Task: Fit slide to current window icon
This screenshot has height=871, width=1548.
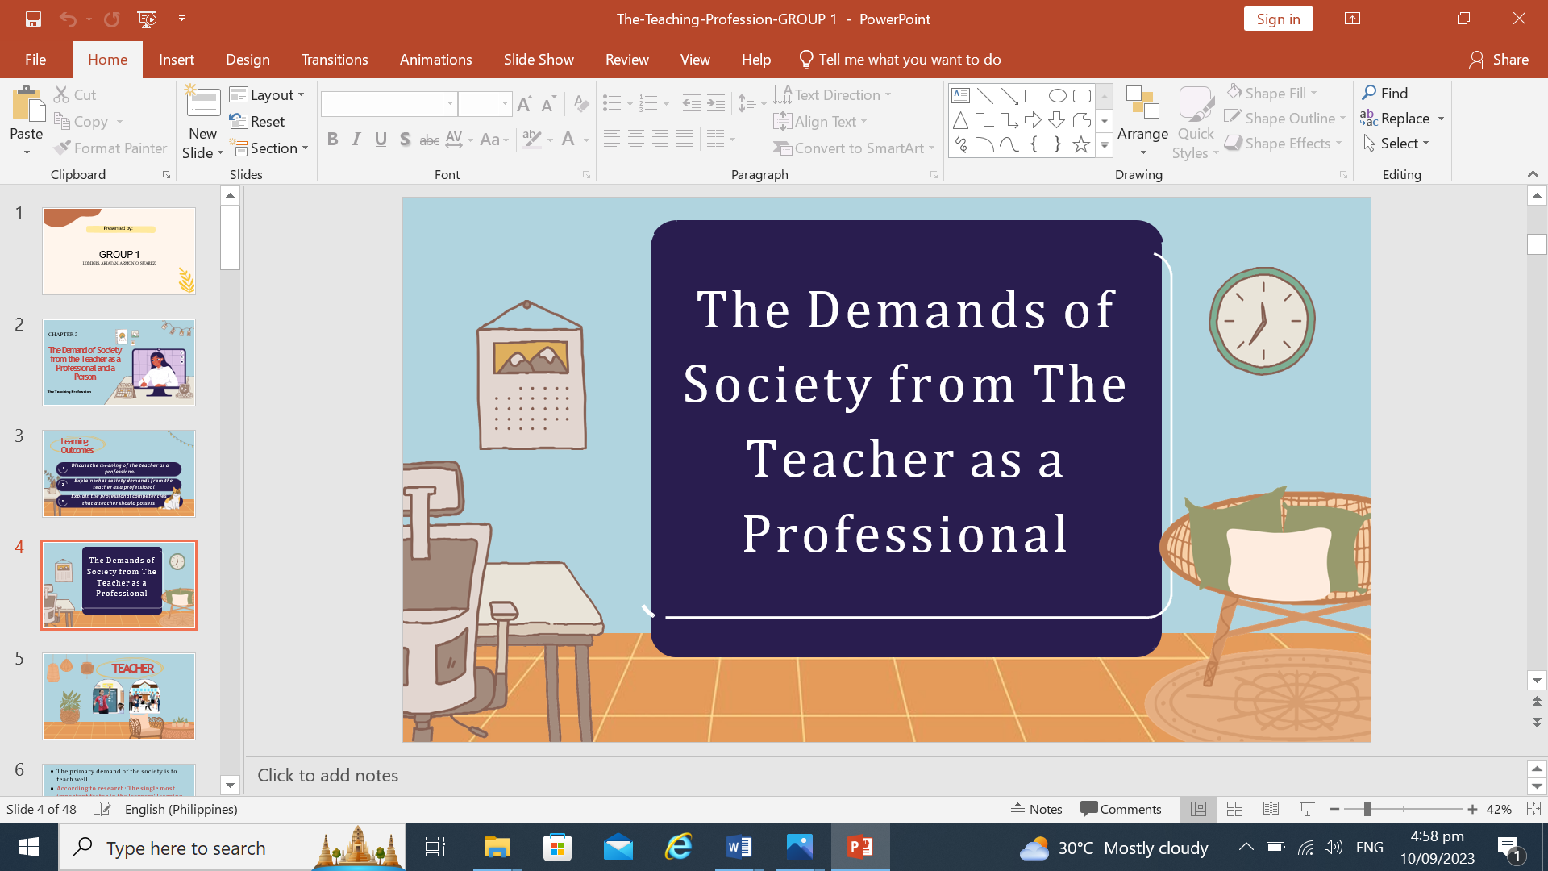Action: coord(1533,809)
